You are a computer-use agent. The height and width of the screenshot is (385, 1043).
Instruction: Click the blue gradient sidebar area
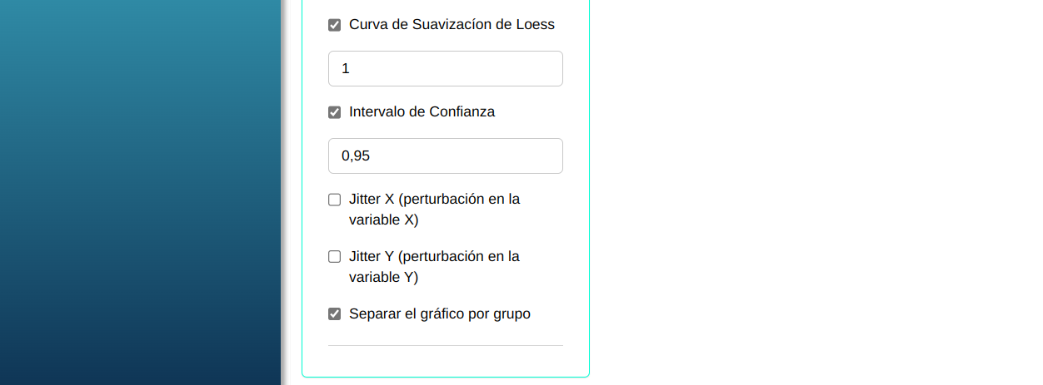(x=140, y=191)
